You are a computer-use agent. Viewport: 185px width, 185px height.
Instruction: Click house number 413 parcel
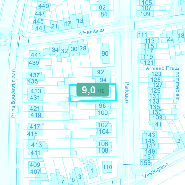[x=37, y=145]
